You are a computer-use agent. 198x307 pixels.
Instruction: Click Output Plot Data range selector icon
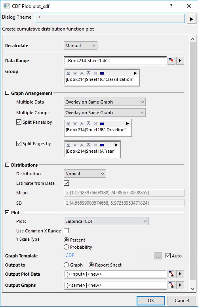171,274
